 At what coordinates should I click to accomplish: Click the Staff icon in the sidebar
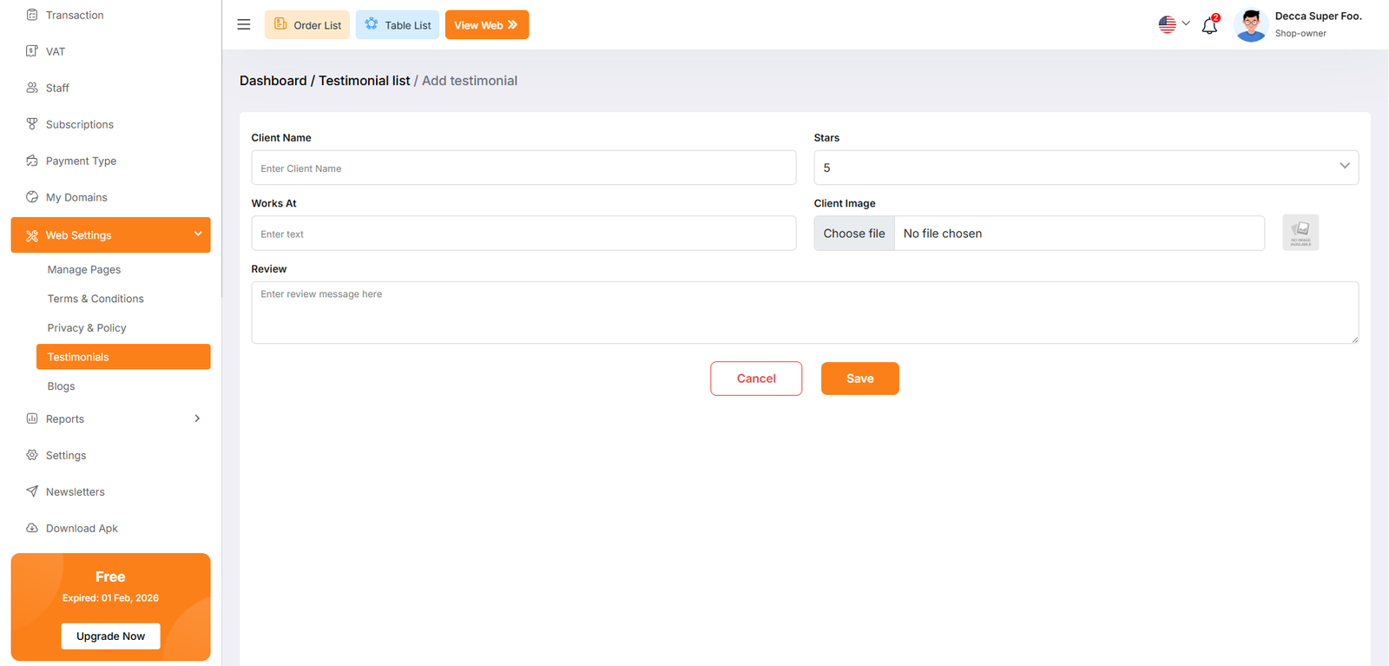click(x=32, y=88)
